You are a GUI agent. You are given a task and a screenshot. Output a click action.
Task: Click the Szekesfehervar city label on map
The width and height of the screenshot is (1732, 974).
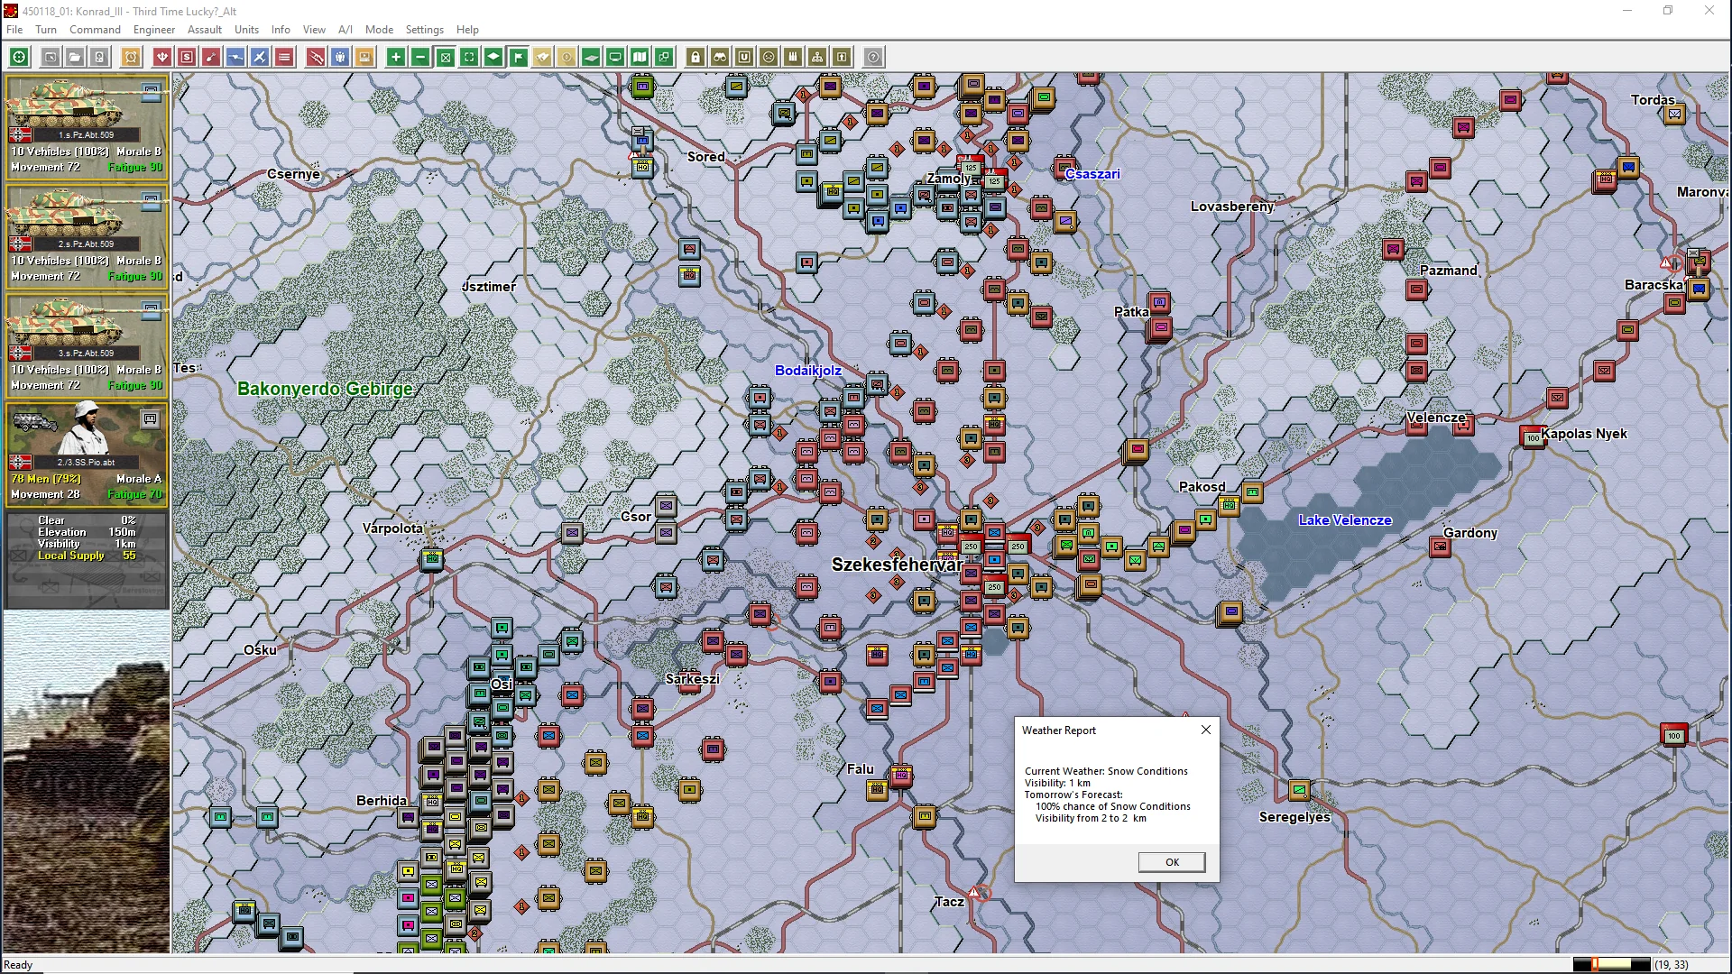(x=898, y=565)
